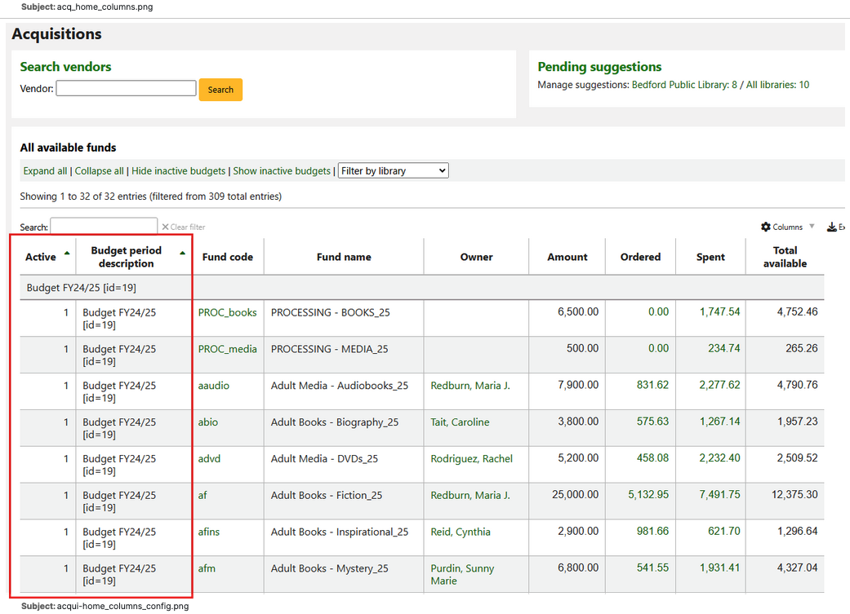Image resolution: width=850 pixels, height=614 pixels.
Task: Collapse all funds
Action: [99, 171]
